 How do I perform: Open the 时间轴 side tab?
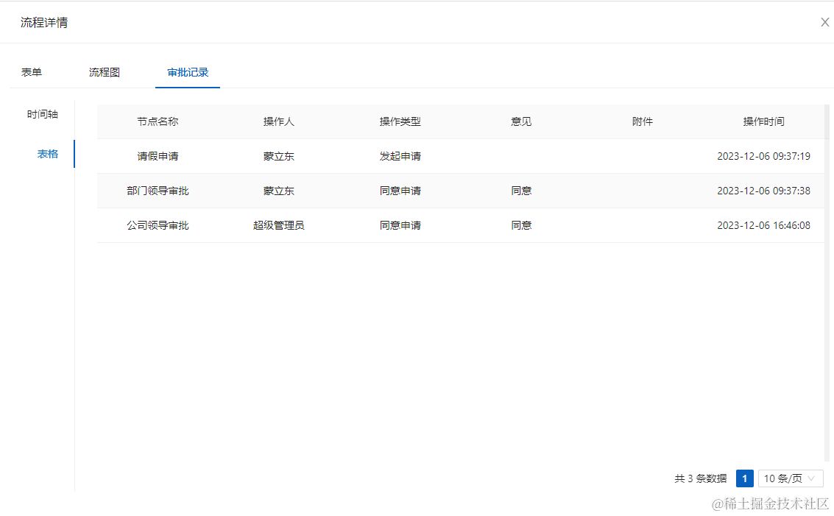coord(43,114)
